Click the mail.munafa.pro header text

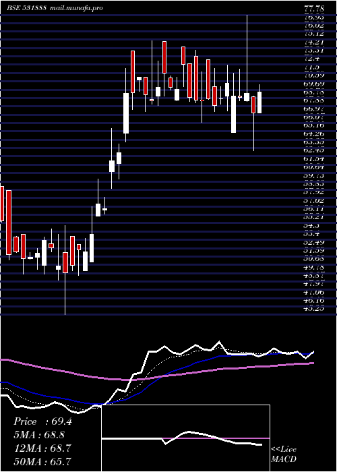(75, 8)
